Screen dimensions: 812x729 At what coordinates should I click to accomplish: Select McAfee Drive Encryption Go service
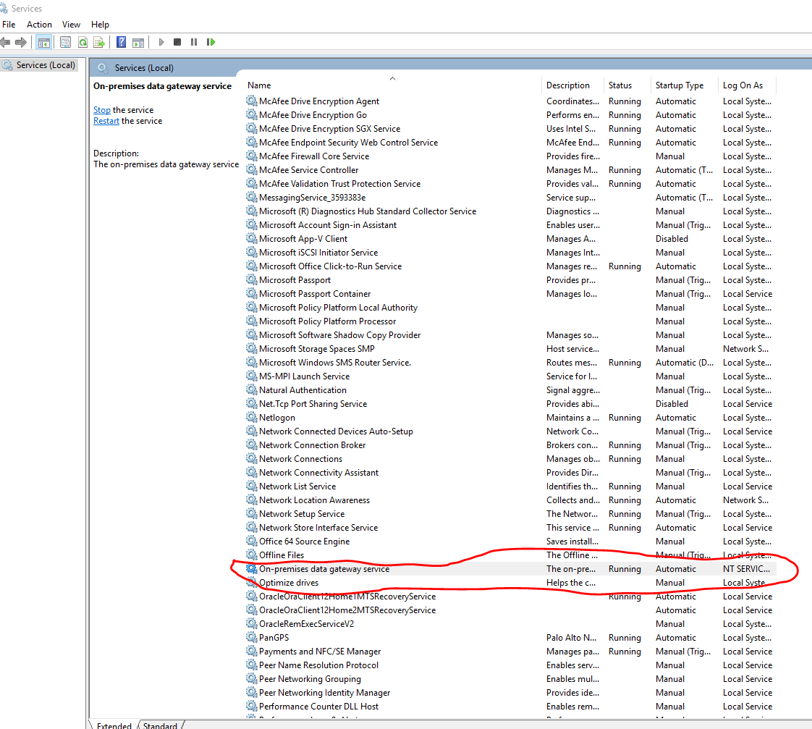pyautogui.click(x=511, y=115)
